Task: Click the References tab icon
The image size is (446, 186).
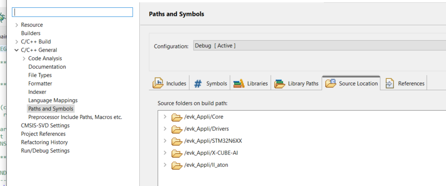Action: pyautogui.click(x=390, y=83)
